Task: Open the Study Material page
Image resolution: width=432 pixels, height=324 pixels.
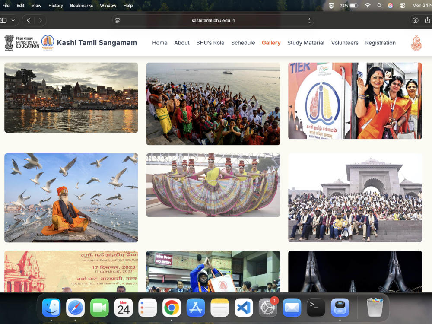Action: click(x=306, y=43)
